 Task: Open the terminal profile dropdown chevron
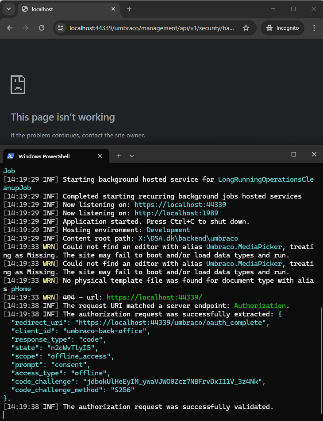pos(132,156)
